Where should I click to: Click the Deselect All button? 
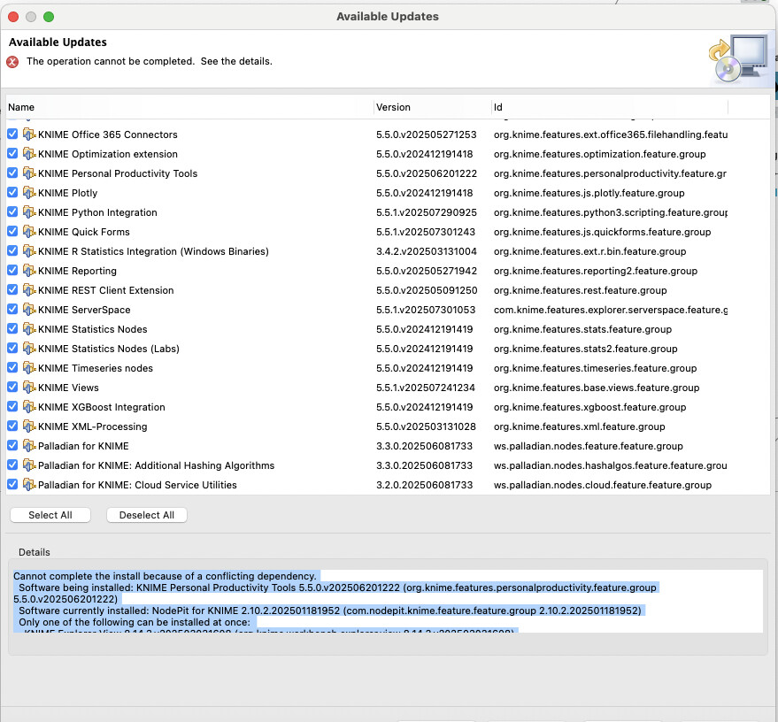pos(147,515)
